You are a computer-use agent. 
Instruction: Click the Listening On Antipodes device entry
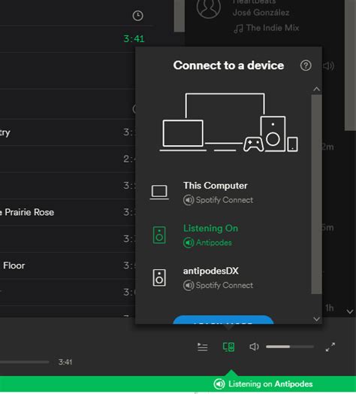pos(224,235)
